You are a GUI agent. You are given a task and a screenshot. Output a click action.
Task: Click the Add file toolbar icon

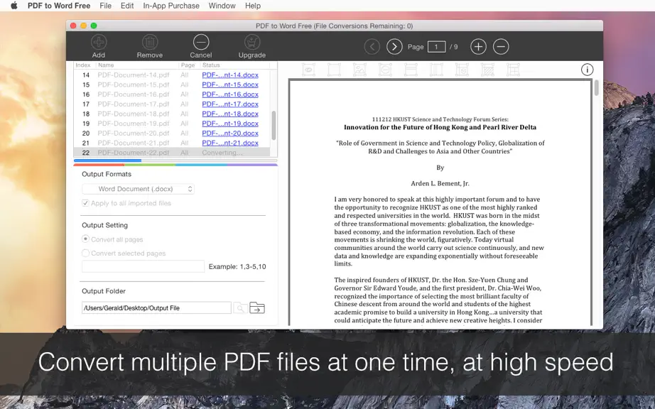pyautogui.click(x=99, y=42)
